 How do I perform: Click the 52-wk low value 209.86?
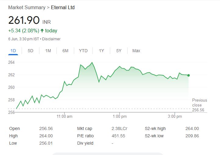point(192,136)
